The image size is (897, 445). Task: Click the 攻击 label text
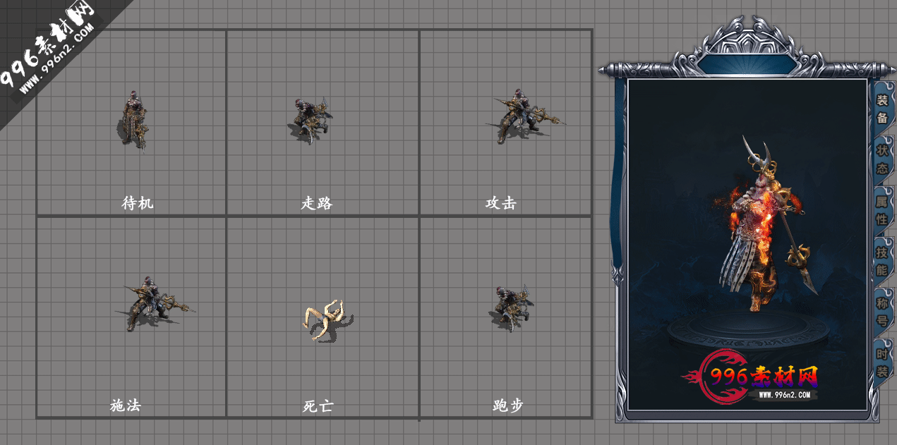[501, 203]
